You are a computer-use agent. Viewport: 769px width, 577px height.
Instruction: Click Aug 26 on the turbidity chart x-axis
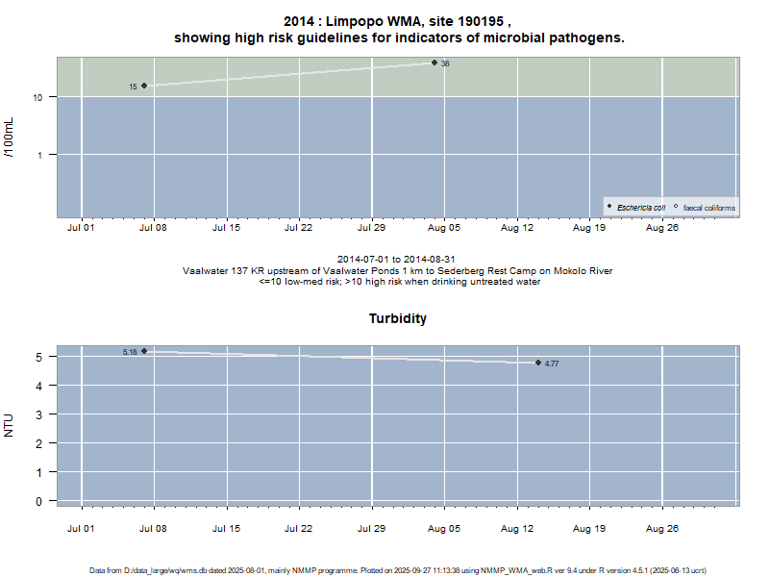661,528
